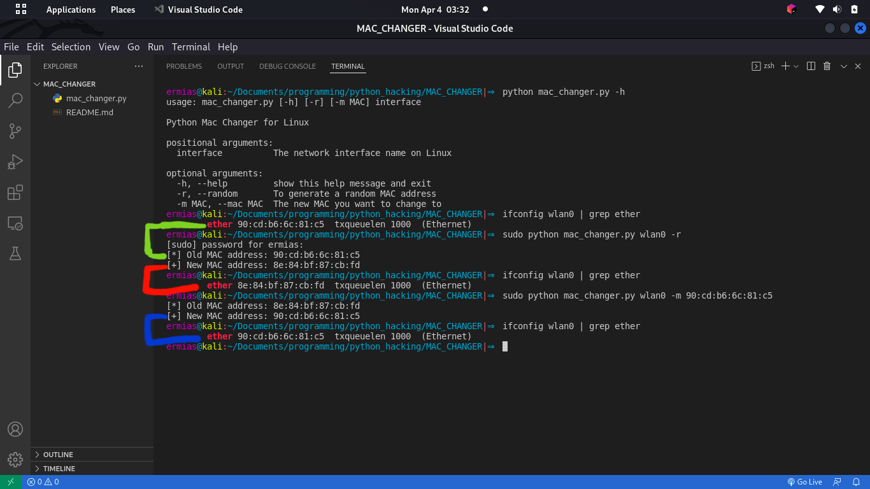Screen dimensions: 870x489
Task: Open the Applications menu in top bar
Action: (71, 10)
